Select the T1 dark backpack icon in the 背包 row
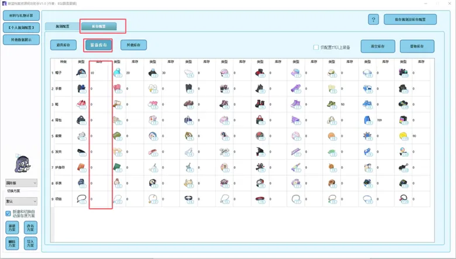Screen dimensions: 456x259 point(81,120)
